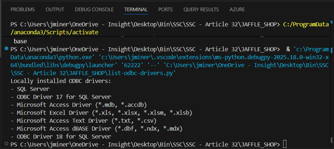Click the 'ODBC Driver 18 for SQL Server' line
The image size is (334, 149).
pos(61,137)
